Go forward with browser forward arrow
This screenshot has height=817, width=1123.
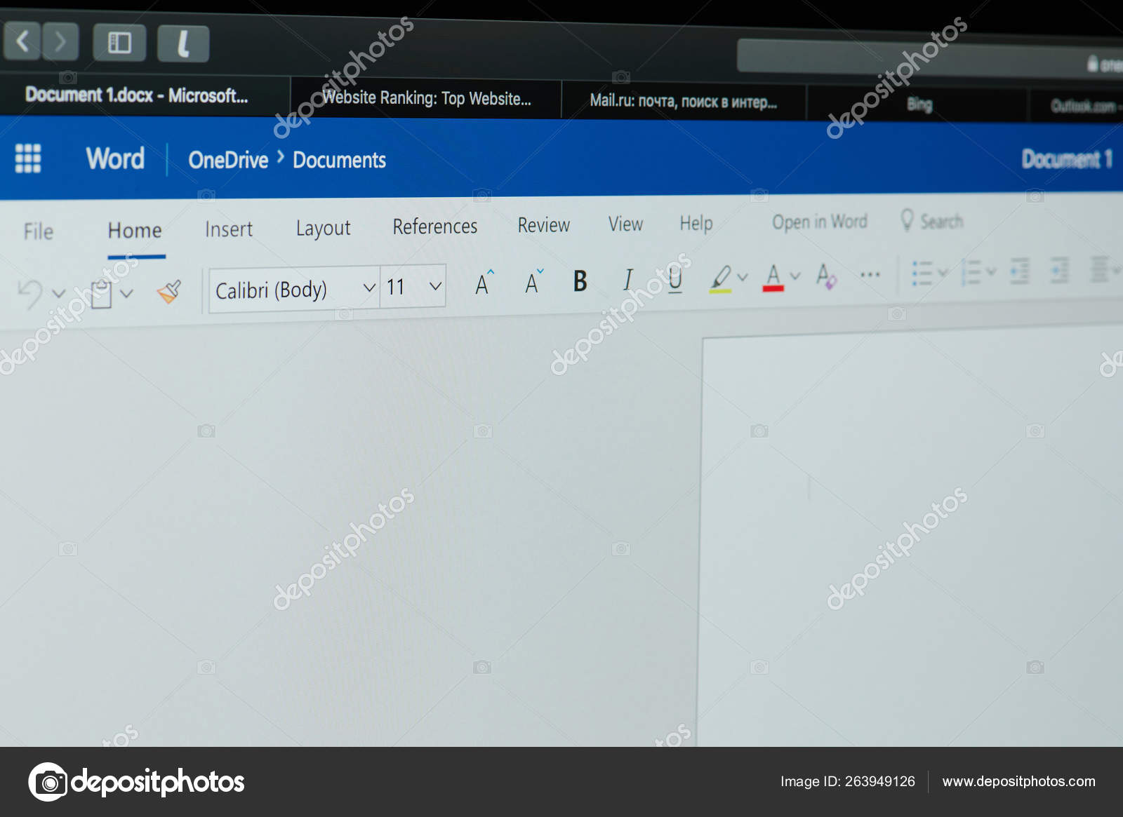click(60, 41)
